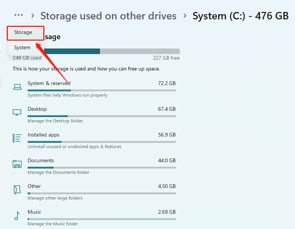The height and width of the screenshot is (229, 295).
Task: Click the 227 GB free label
Action: pos(166,58)
